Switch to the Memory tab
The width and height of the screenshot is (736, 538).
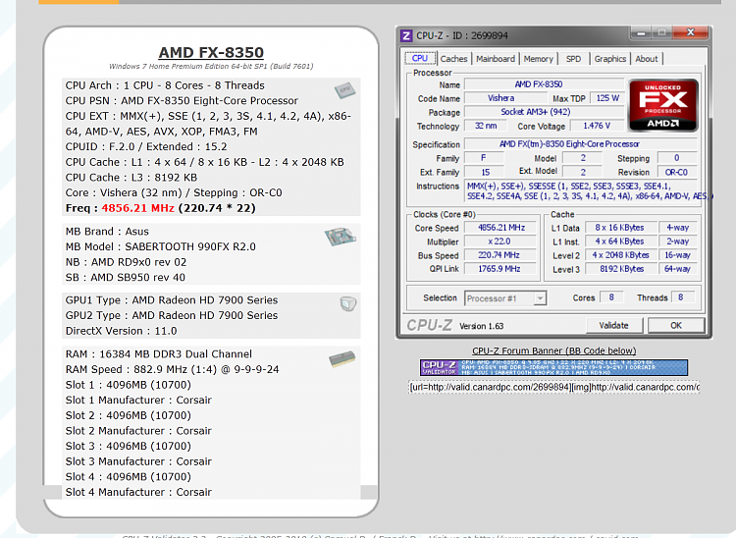tap(539, 59)
